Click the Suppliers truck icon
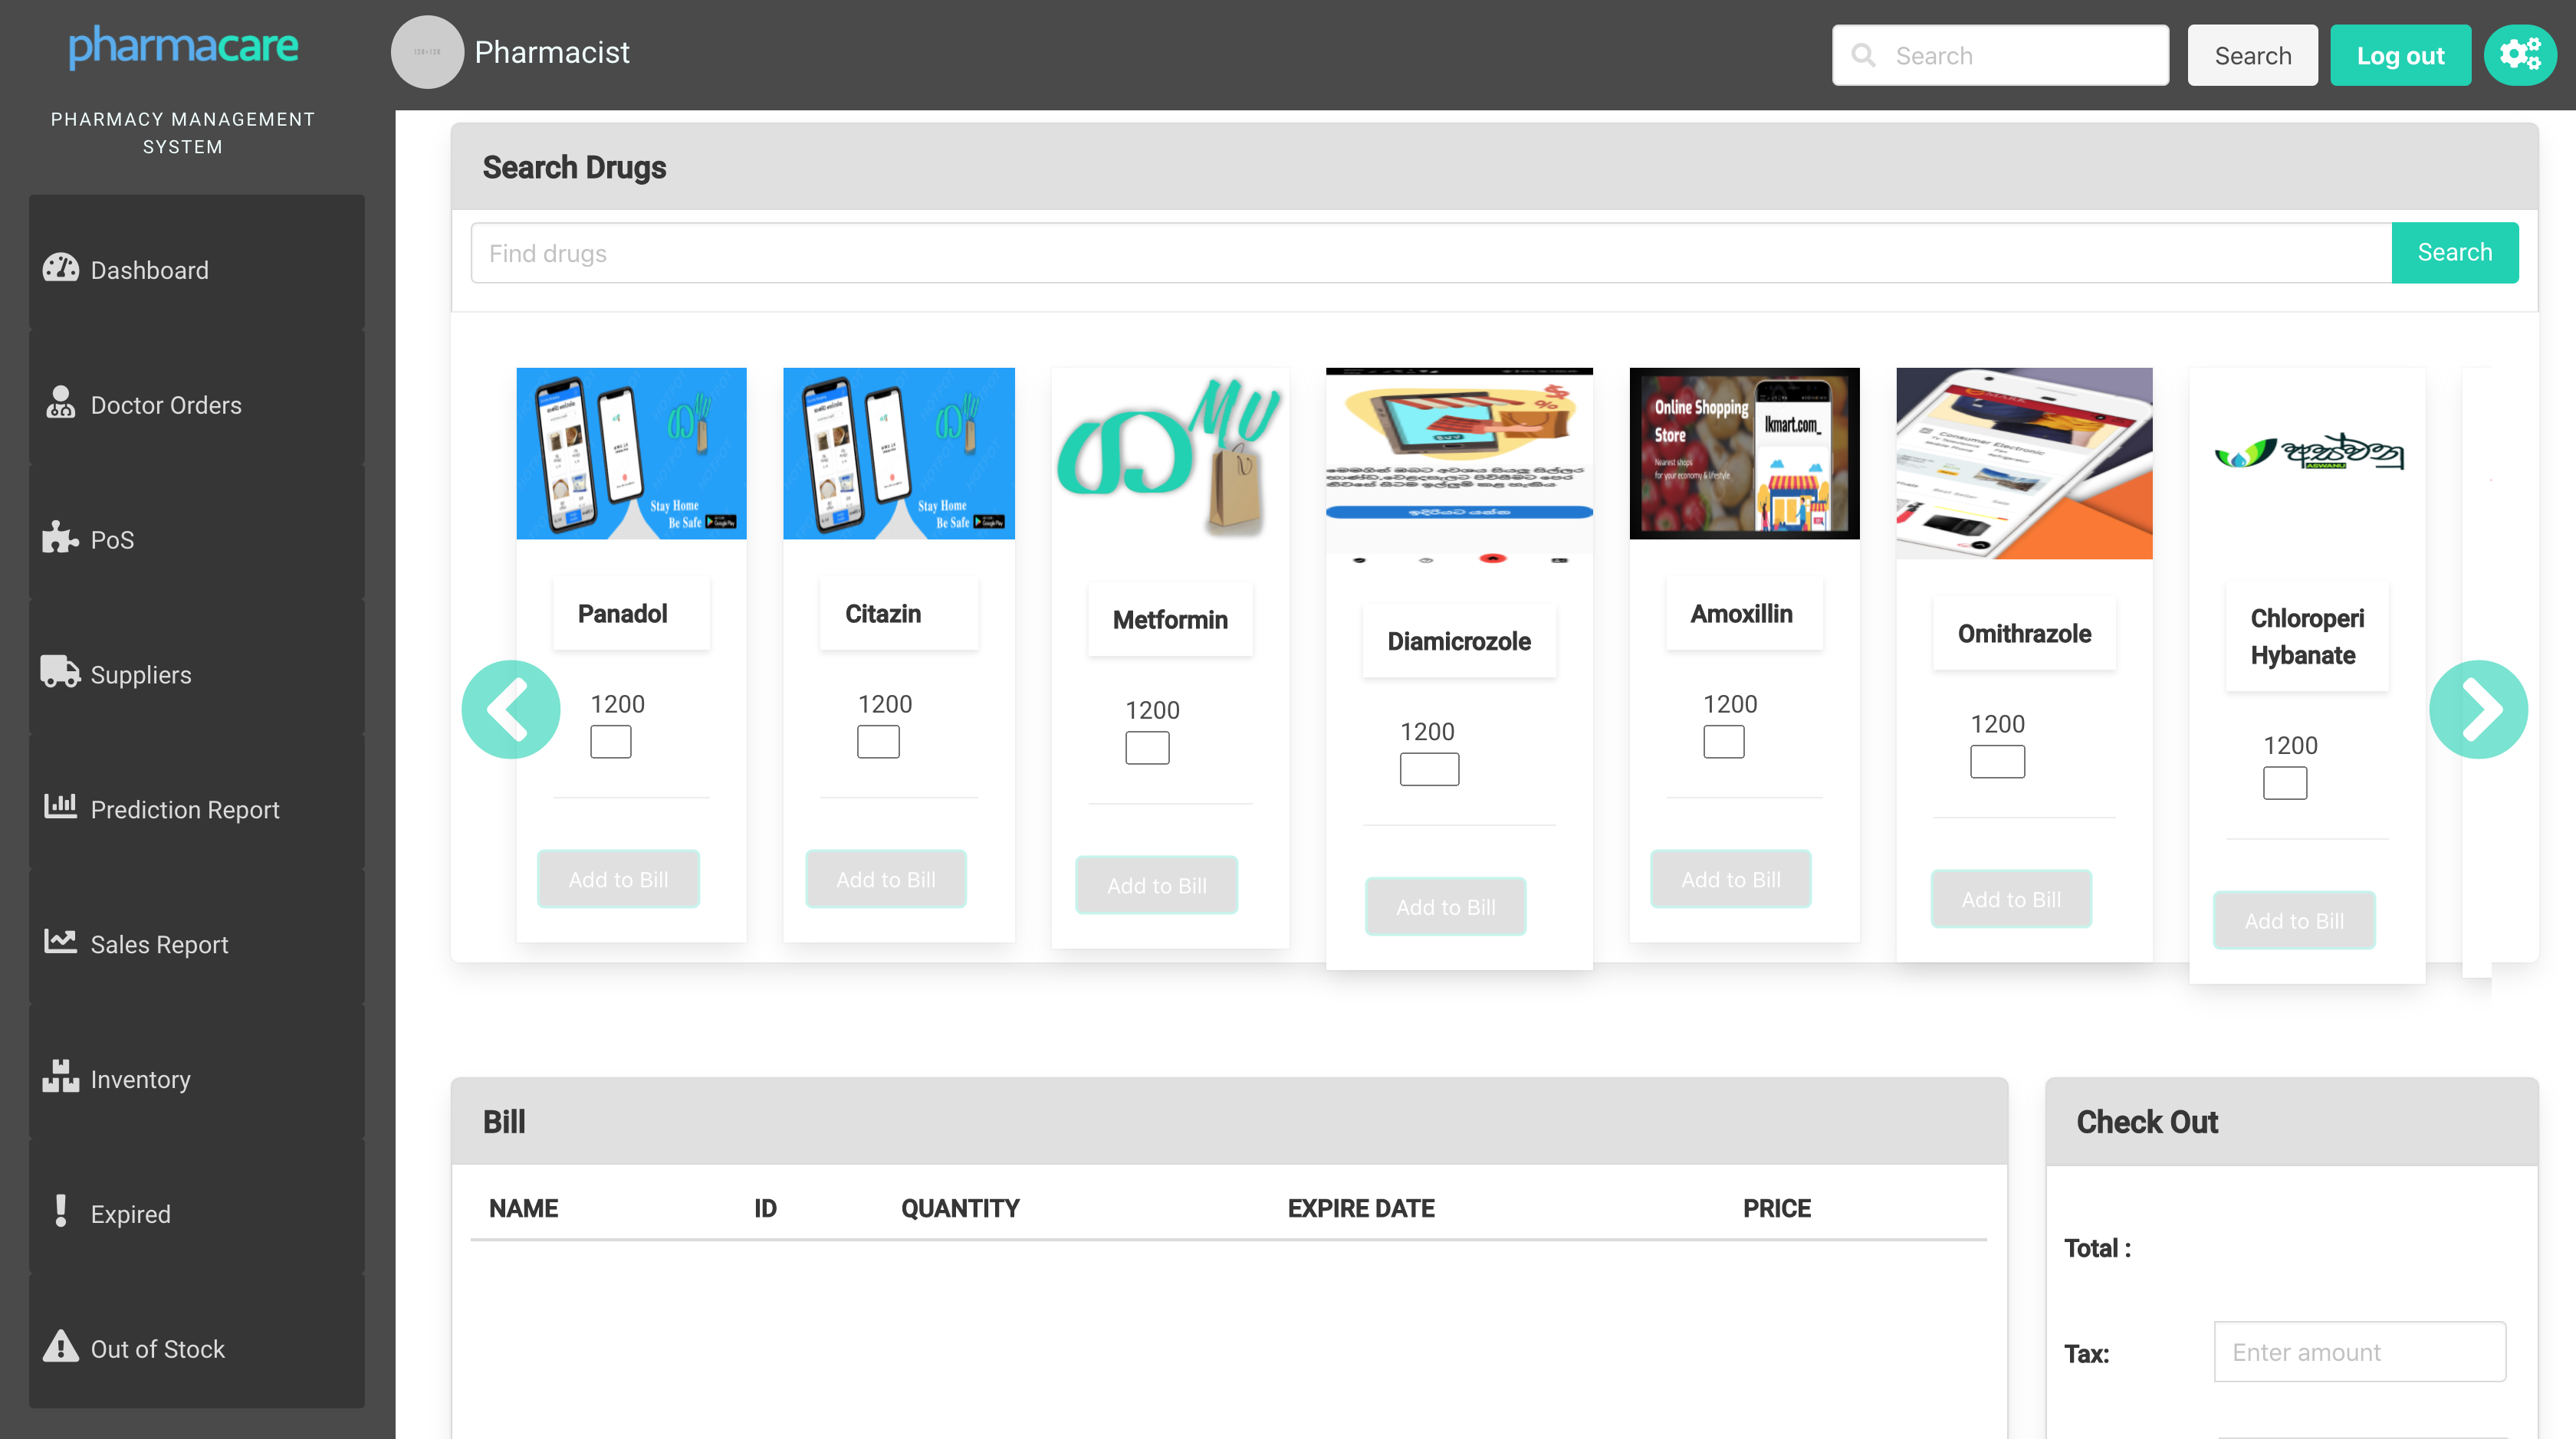This screenshot has height=1439, width=2576. [60, 673]
